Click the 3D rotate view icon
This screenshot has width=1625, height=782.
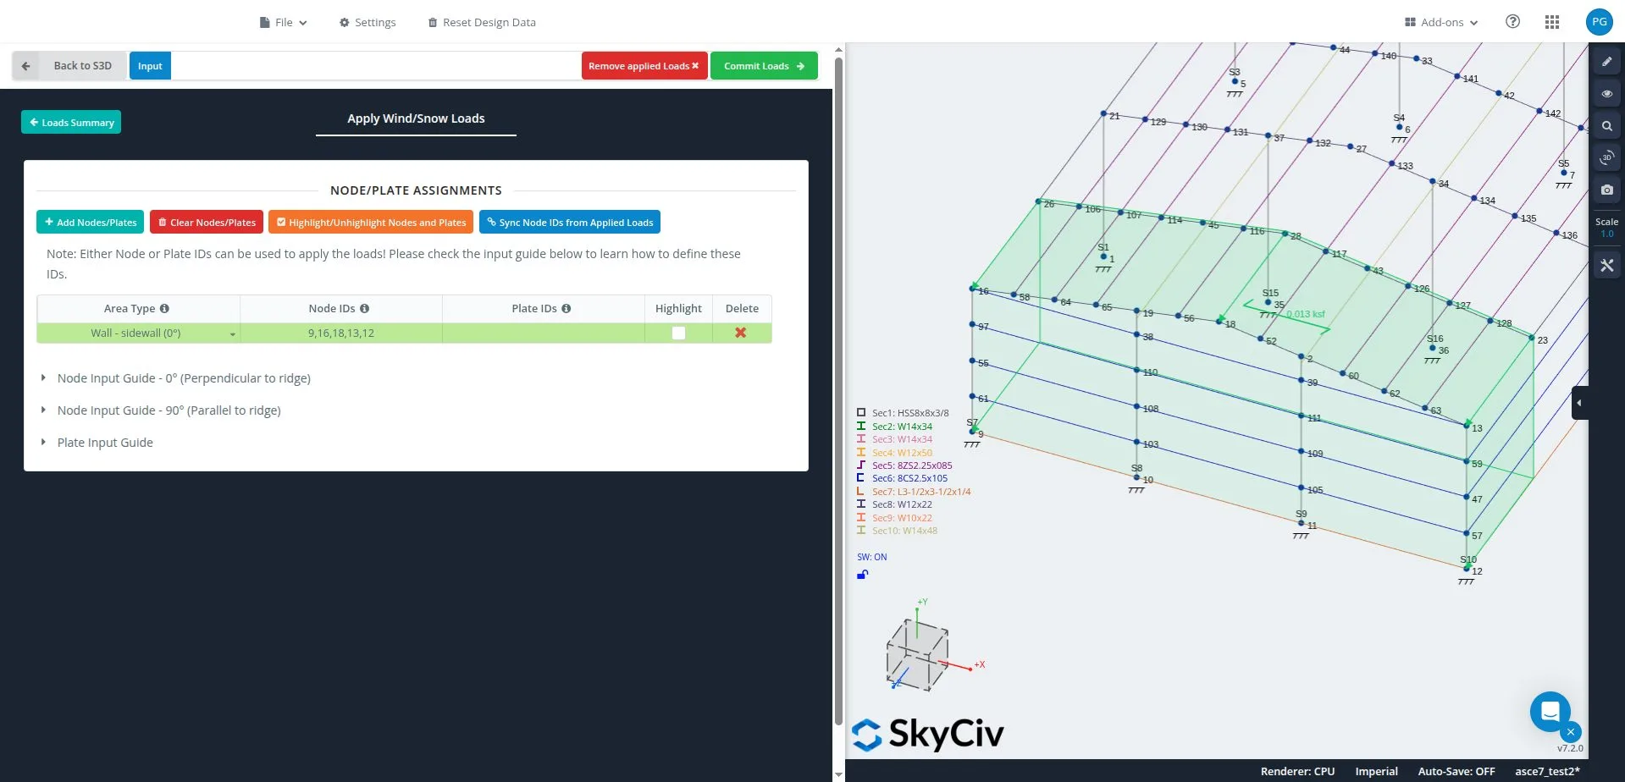[1606, 158]
